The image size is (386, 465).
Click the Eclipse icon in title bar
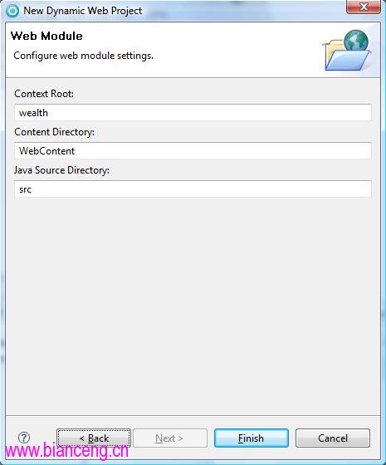[x=12, y=11]
